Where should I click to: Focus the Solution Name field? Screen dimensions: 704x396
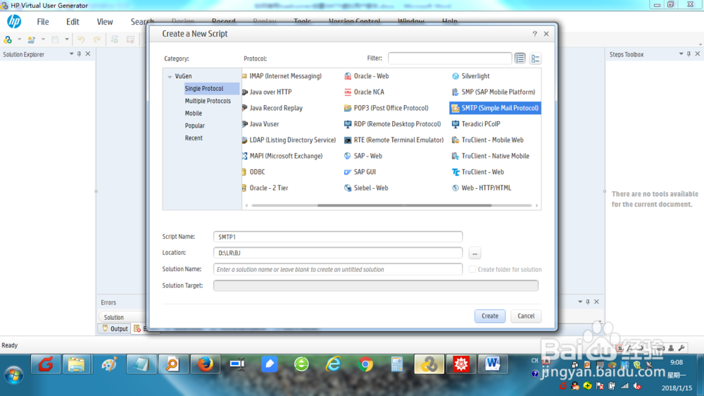tap(338, 269)
